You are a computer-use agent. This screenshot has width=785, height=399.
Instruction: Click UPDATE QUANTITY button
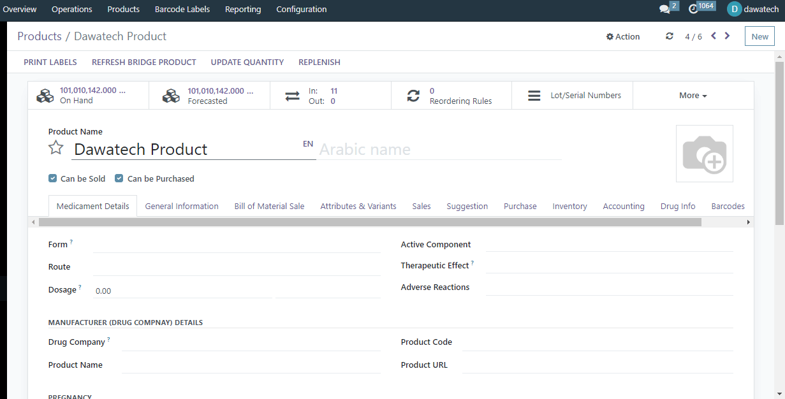(247, 62)
